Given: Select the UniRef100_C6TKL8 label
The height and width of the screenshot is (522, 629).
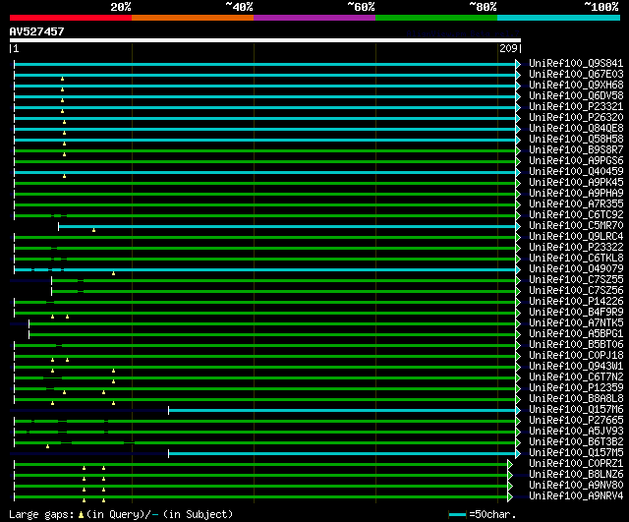Looking at the screenshot, I should pyautogui.click(x=576, y=258).
